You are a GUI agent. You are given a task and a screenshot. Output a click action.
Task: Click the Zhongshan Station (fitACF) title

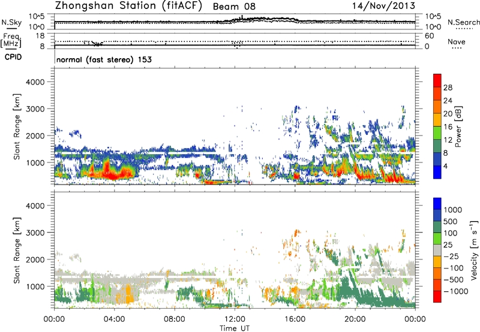pyautogui.click(x=128, y=6)
